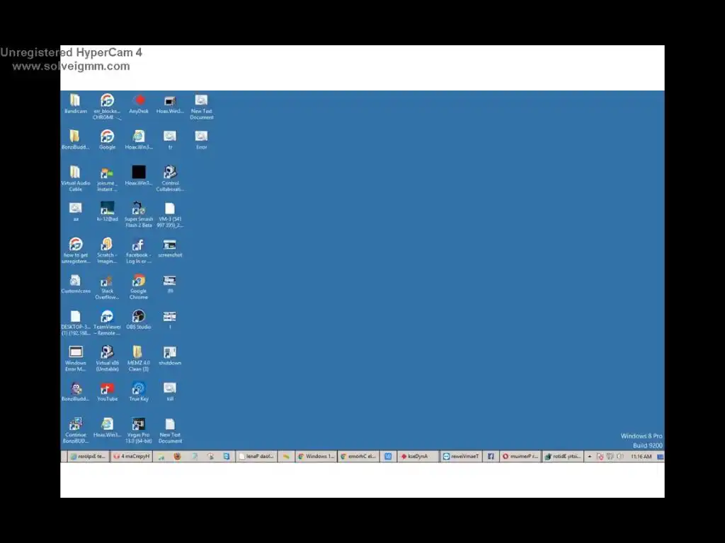
Task: Launch Virtual x86 (Unstable) shortcut
Action: [x=108, y=358]
